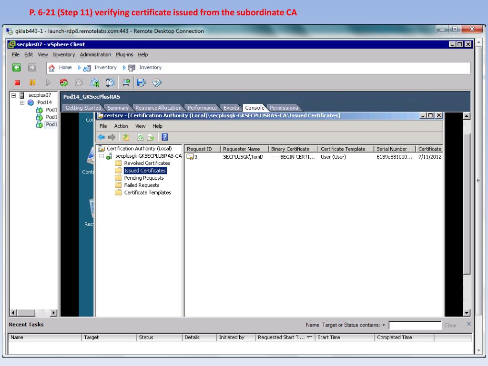The image size is (488, 366).
Task: Click serial number 6189e881000... cell
Action: 394,157
